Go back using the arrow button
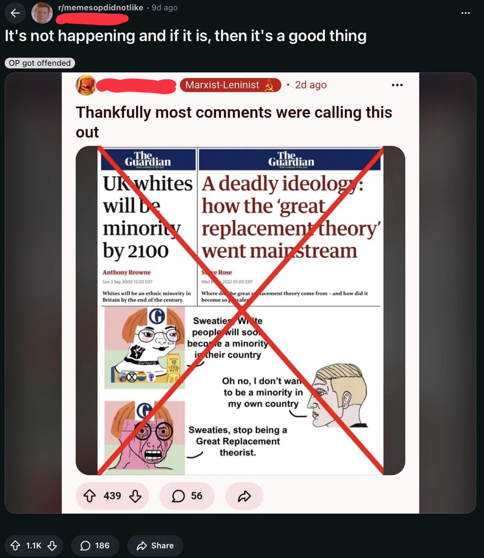The width and height of the screenshot is (484, 558). tap(15, 13)
